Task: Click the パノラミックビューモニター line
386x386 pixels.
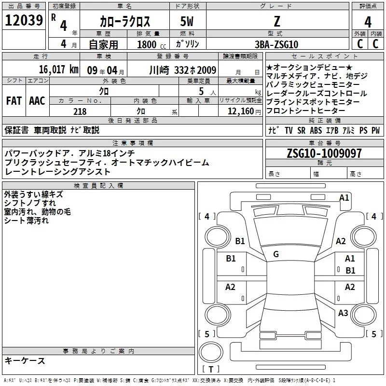Action: [x=313, y=85]
